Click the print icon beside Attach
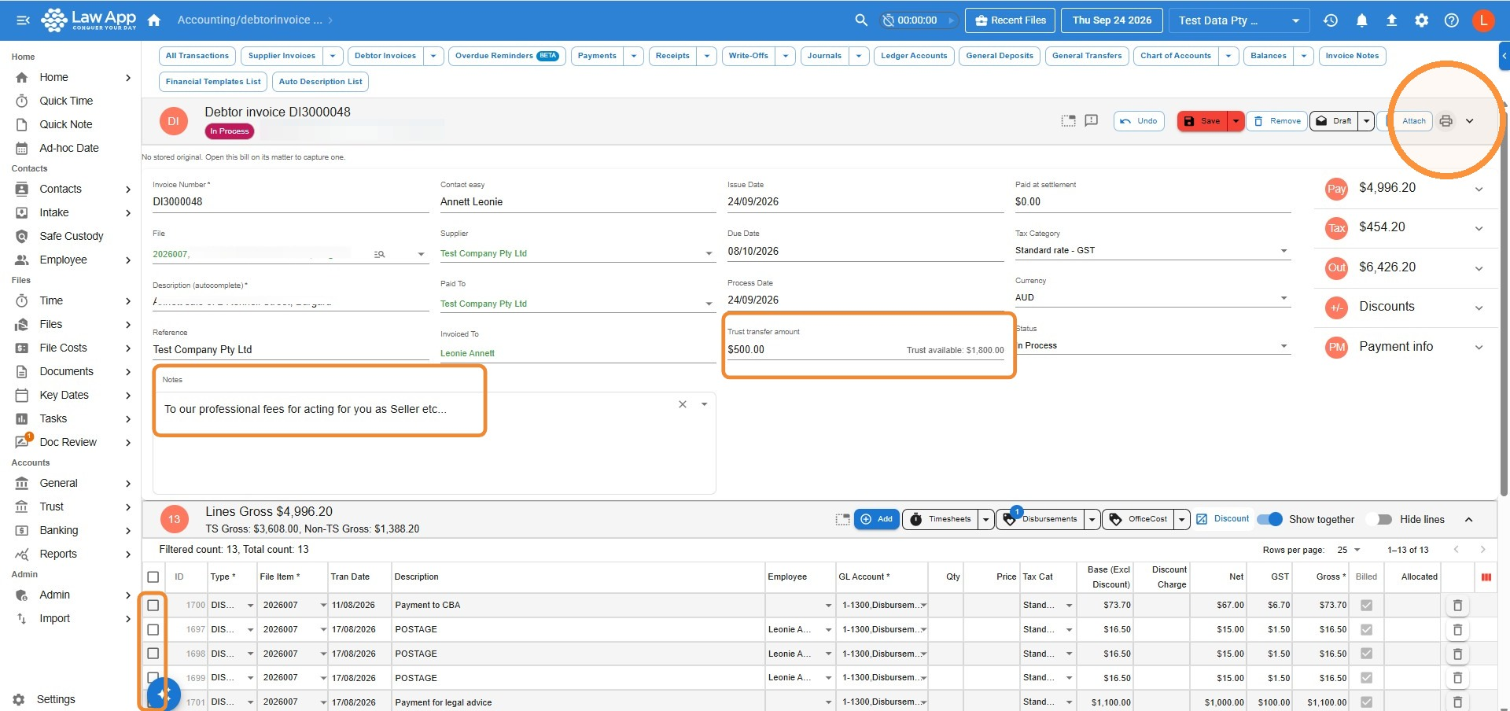This screenshot has height=711, width=1510. [1446, 121]
